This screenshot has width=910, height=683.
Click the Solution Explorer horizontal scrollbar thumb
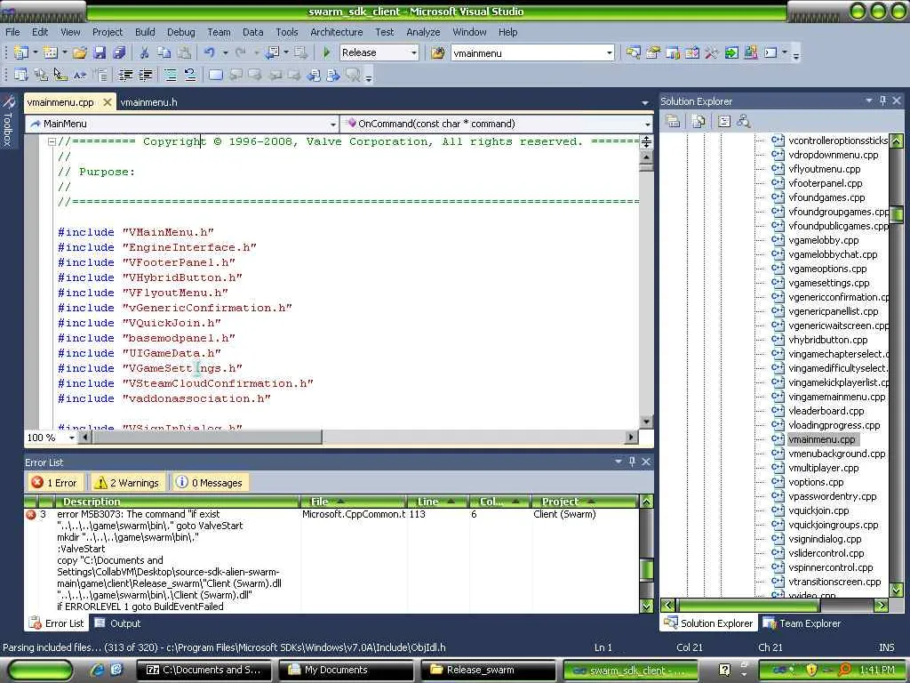tap(747, 605)
